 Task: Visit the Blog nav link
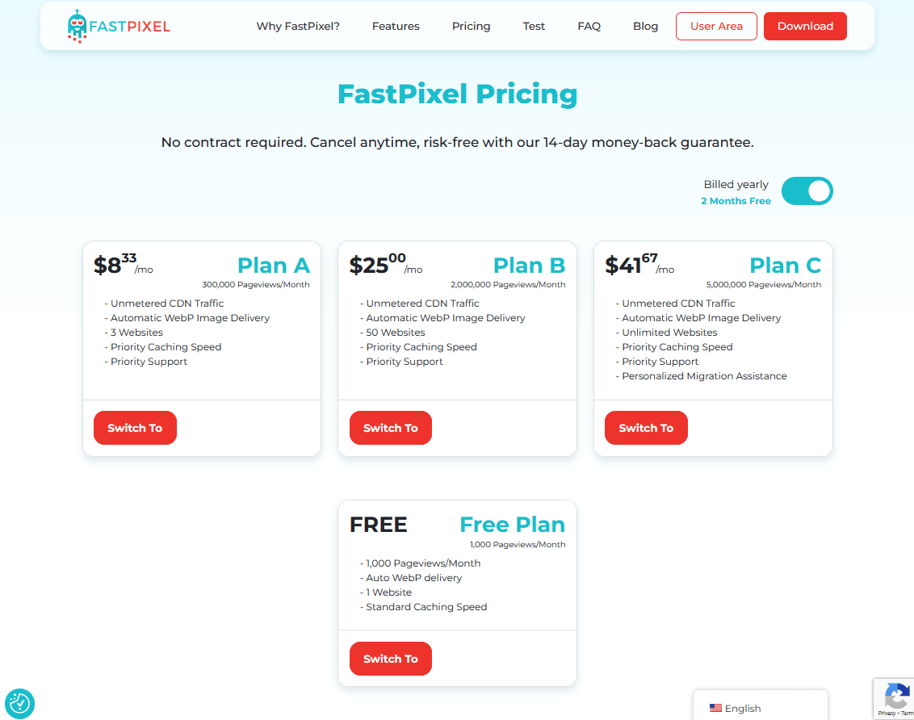645,26
